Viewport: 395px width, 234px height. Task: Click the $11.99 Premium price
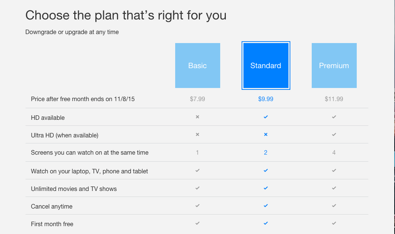point(334,99)
